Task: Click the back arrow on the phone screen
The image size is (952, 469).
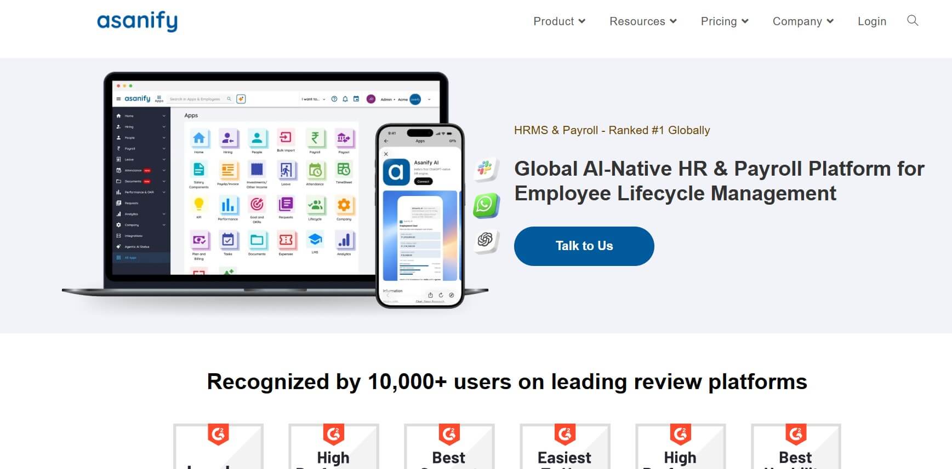Action: pyautogui.click(x=386, y=141)
